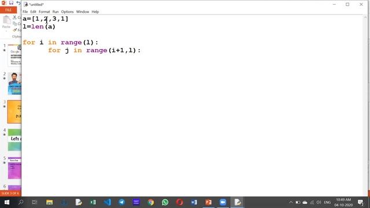Click the Copy icon in PowerPoint ribbon
The height and width of the screenshot is (208, 370).
pyautogui.click(x=15, y=24)
